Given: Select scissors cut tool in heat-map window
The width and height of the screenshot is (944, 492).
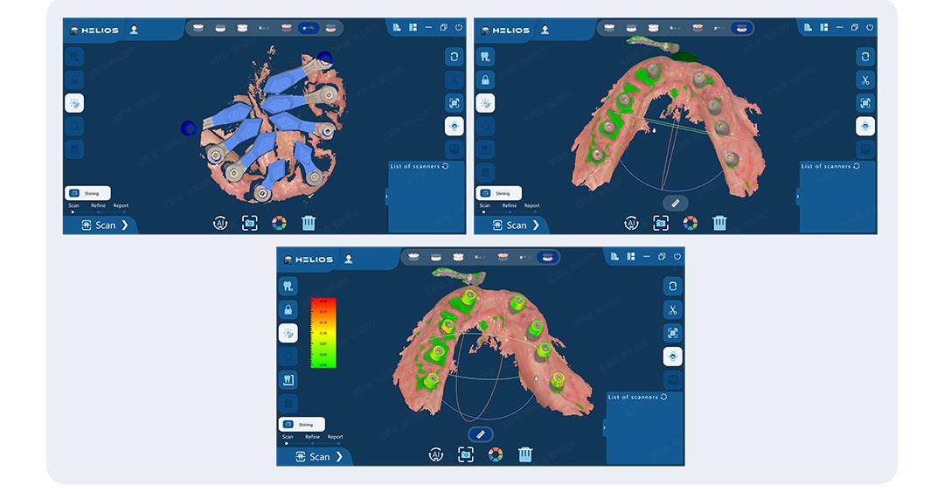Looking at the screenshot, I should click(x=672, y=310).
